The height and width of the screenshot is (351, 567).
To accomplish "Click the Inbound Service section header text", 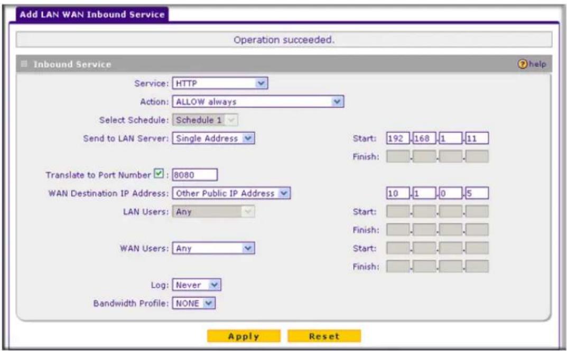I will pos(72,64).
